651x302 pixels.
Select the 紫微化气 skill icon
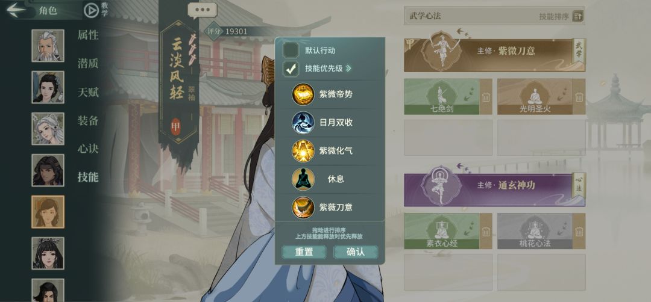click(x=303, y=150)
